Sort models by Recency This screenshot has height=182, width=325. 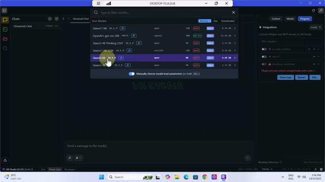205,21
